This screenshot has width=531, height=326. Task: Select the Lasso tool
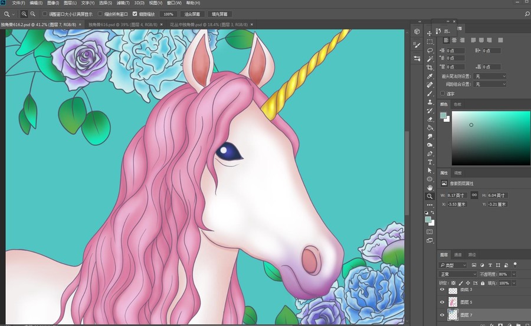(x=430, y=51)
